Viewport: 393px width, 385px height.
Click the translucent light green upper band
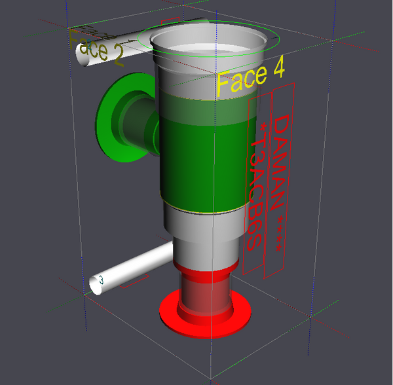[x=208, y=108]
